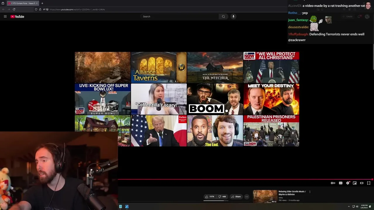Select the We Will Protect All Christians video
The image size is (374, 210).
(x=271, y=67)
